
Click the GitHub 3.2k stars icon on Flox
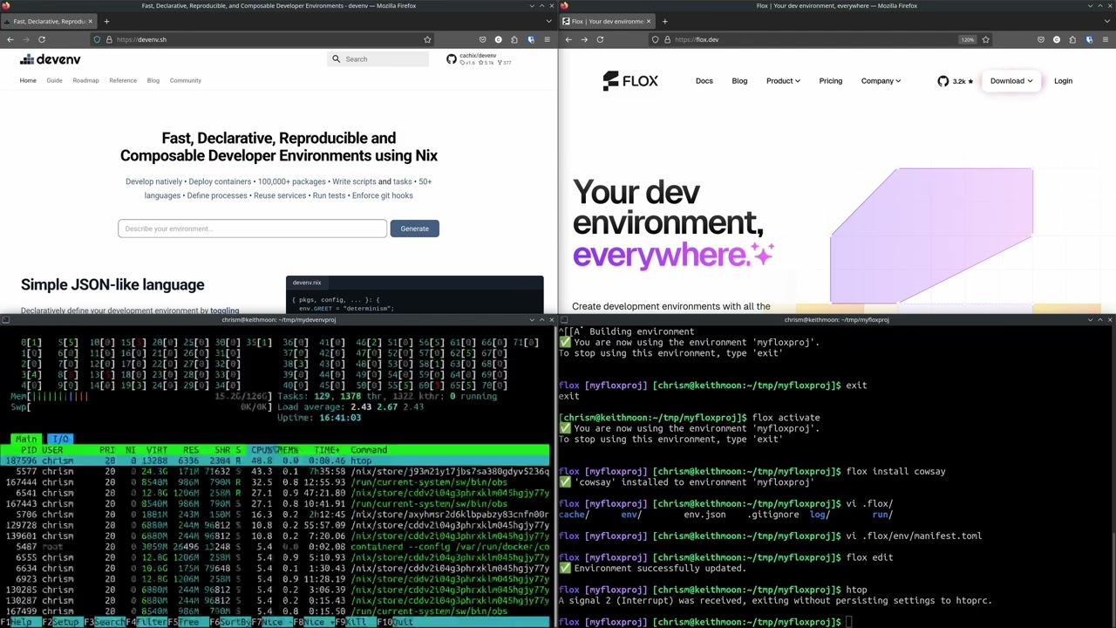click(956, 81)
